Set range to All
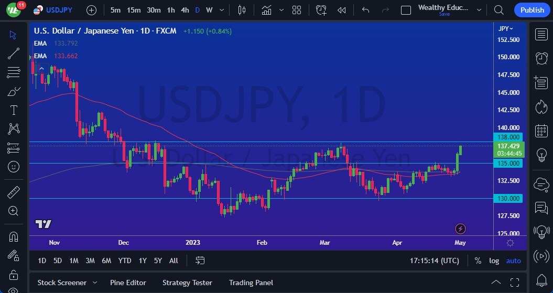This screenshot has height=293, width=553. (174, 261)
